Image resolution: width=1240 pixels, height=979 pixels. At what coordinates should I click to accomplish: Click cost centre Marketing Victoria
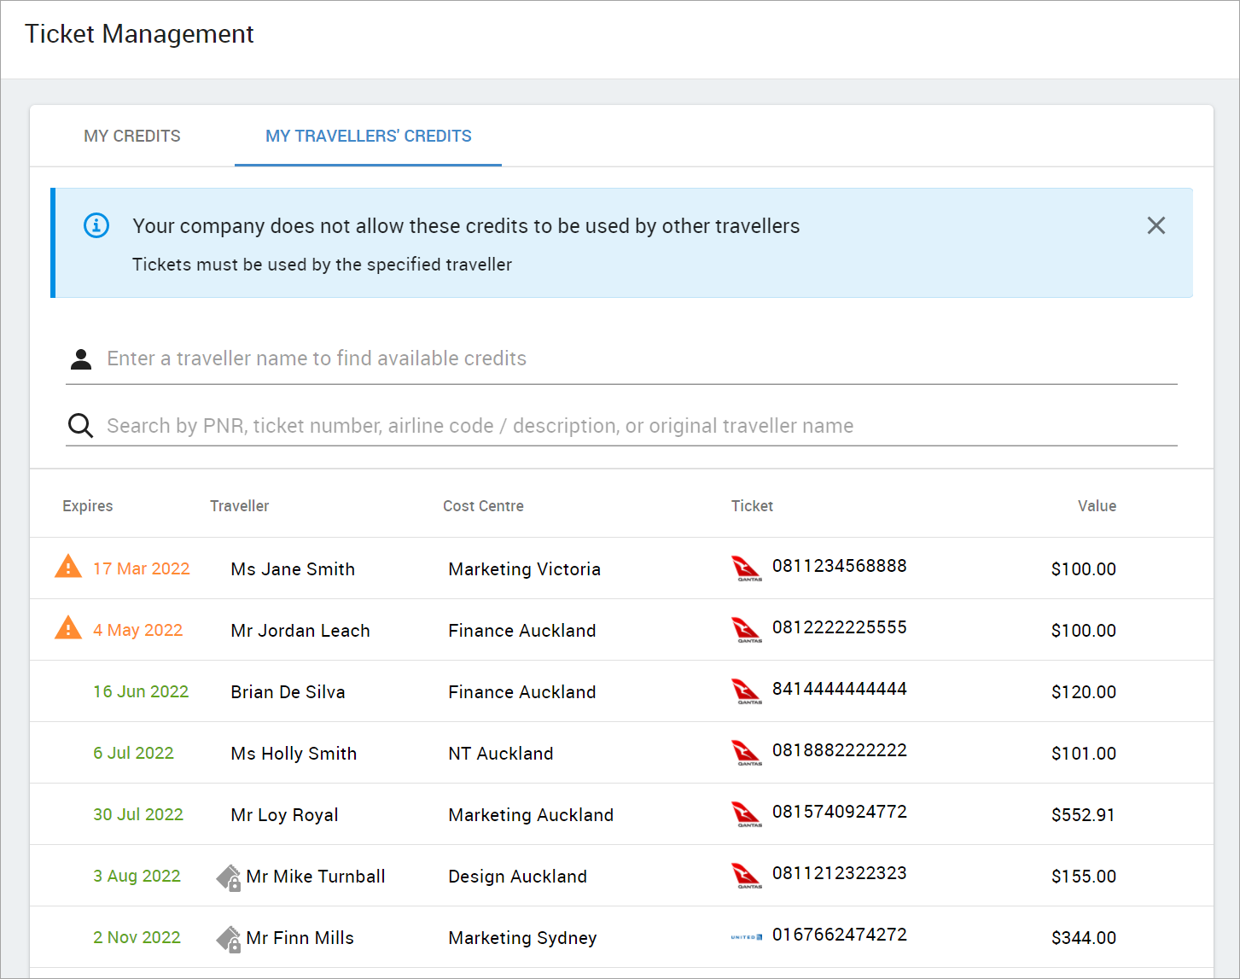point(525,569)
